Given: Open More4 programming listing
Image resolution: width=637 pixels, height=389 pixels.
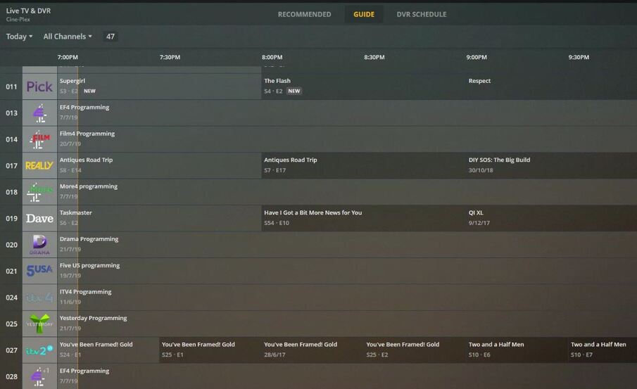Looking at the screenshot, I should [x=347, y=192].
